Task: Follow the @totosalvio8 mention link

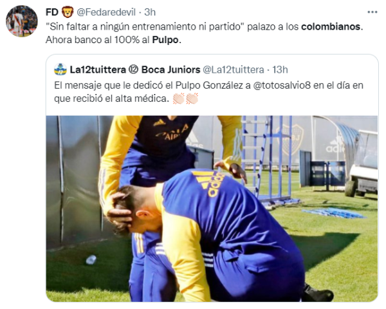Action: [x=282, y=85]
